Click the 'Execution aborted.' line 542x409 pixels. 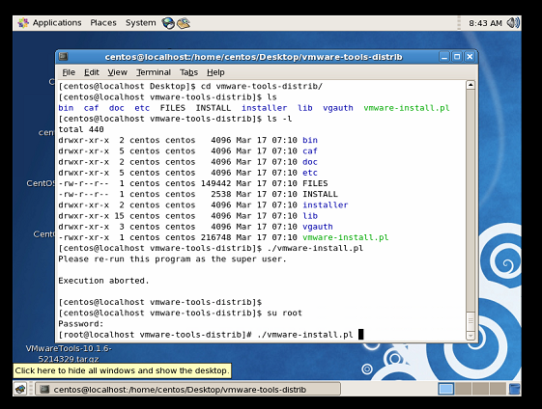[x=103, y=281]
